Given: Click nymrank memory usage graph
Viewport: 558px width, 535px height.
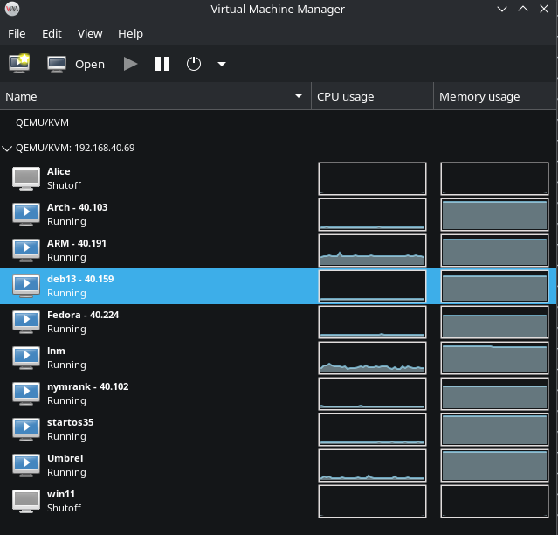Looking at the screenshot, I should 494,394.
